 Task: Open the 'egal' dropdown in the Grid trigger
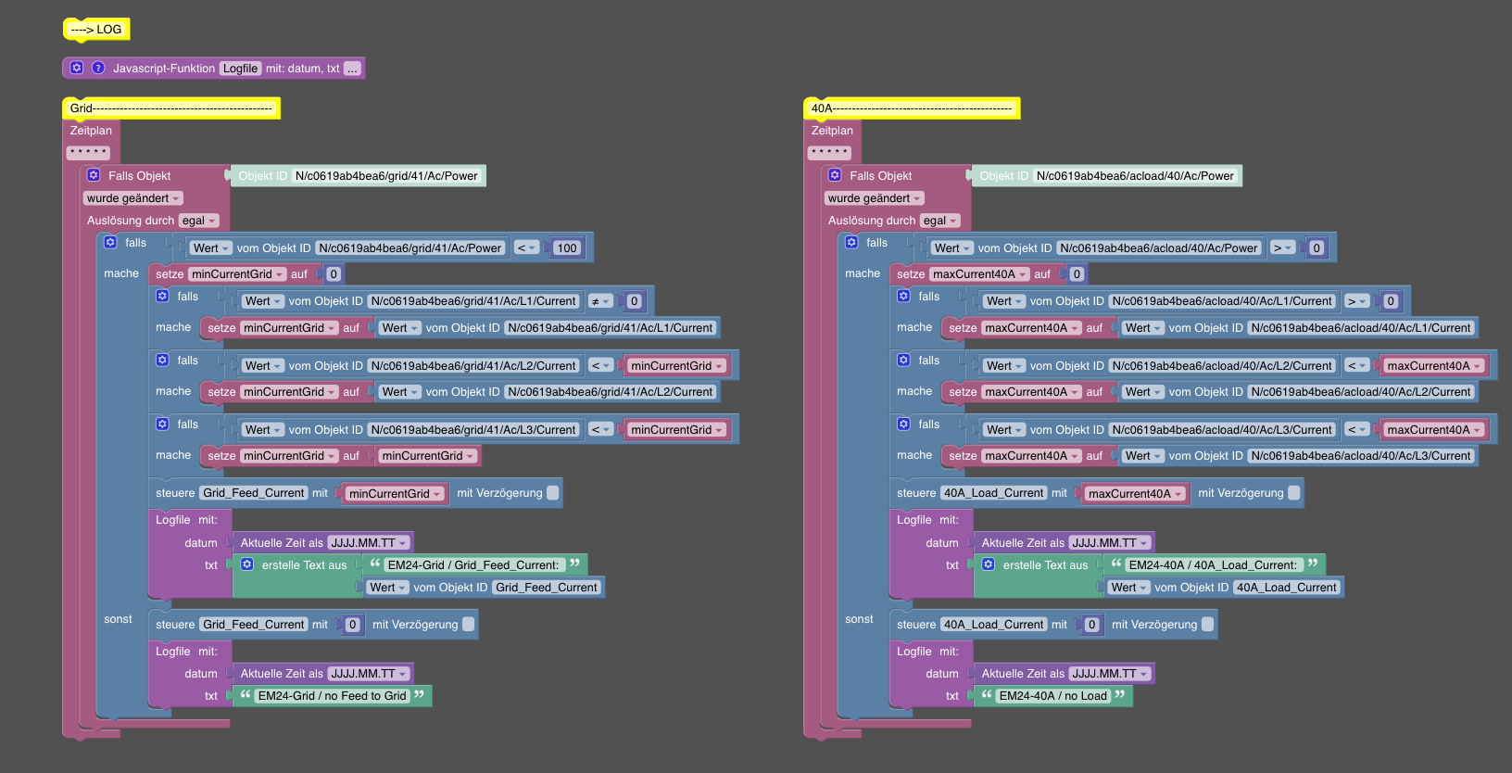pyautogui.click(x=199, y=221)
